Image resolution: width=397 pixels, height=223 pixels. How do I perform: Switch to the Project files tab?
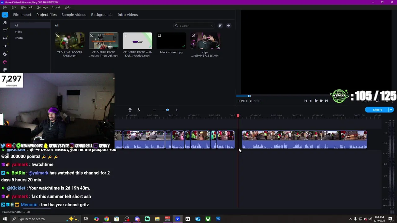47,15
